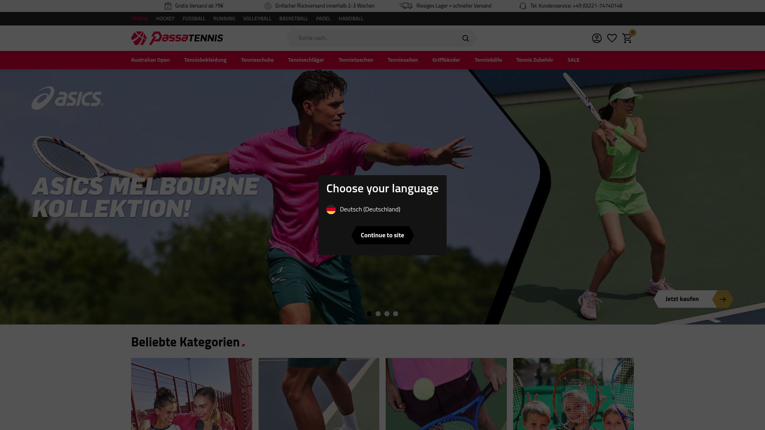The height and width of the screenshot is (430, 765).
Task: Open the Griffbänder menu
Action: pyautogui.click(x=446, y=60)
